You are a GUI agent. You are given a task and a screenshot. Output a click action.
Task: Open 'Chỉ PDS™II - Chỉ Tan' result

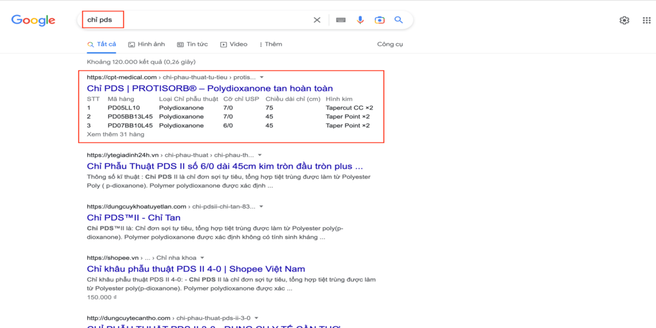tap(134, 218)
